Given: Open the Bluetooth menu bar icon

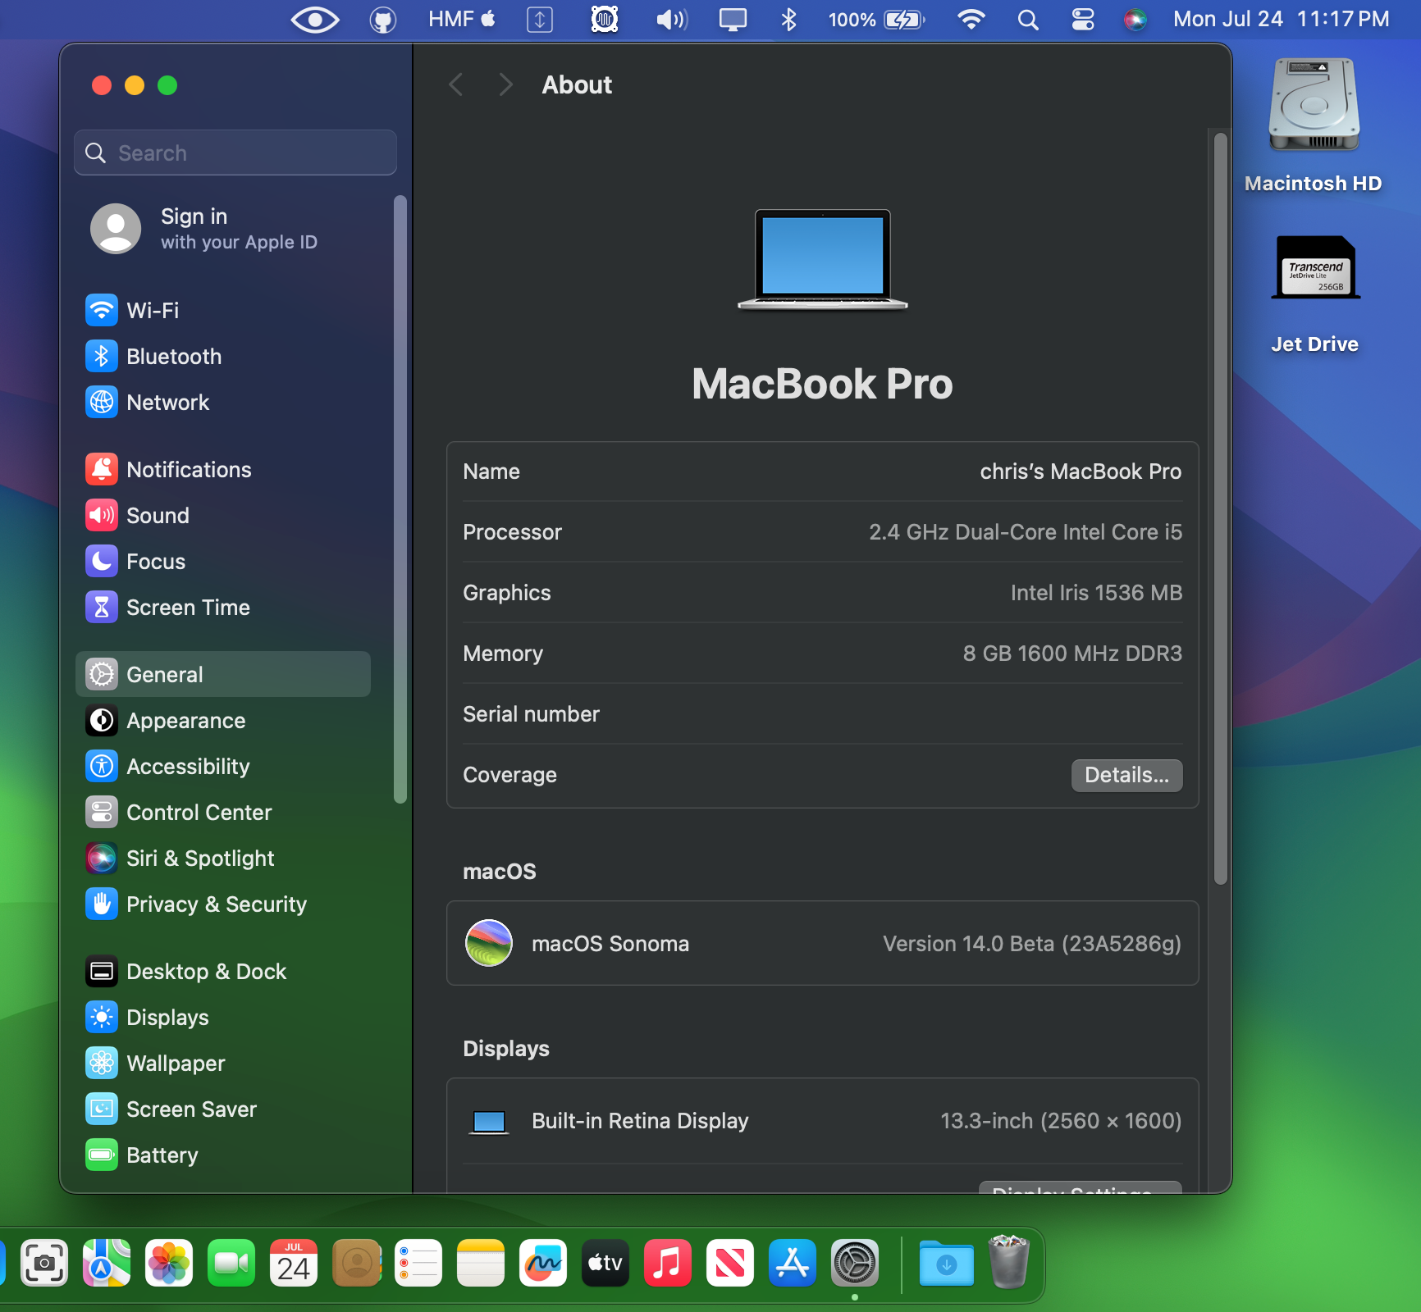Looking at the screenshot, I should pos(788,20).
